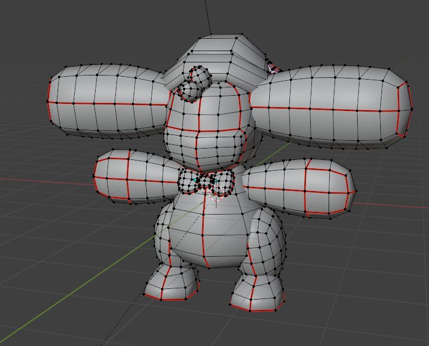This screenshot has height=346, width=429.
Task: Select the arm on the viewer's right side
Action: coord(298,189)
